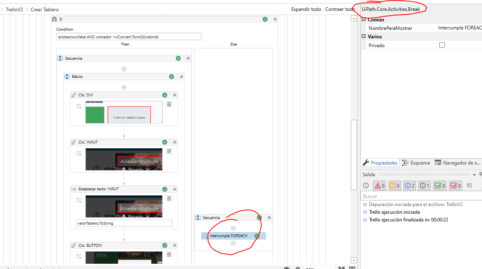The image size is (482, 269).
Task: Toggle error messages filter showing 0
Action: 379,186
